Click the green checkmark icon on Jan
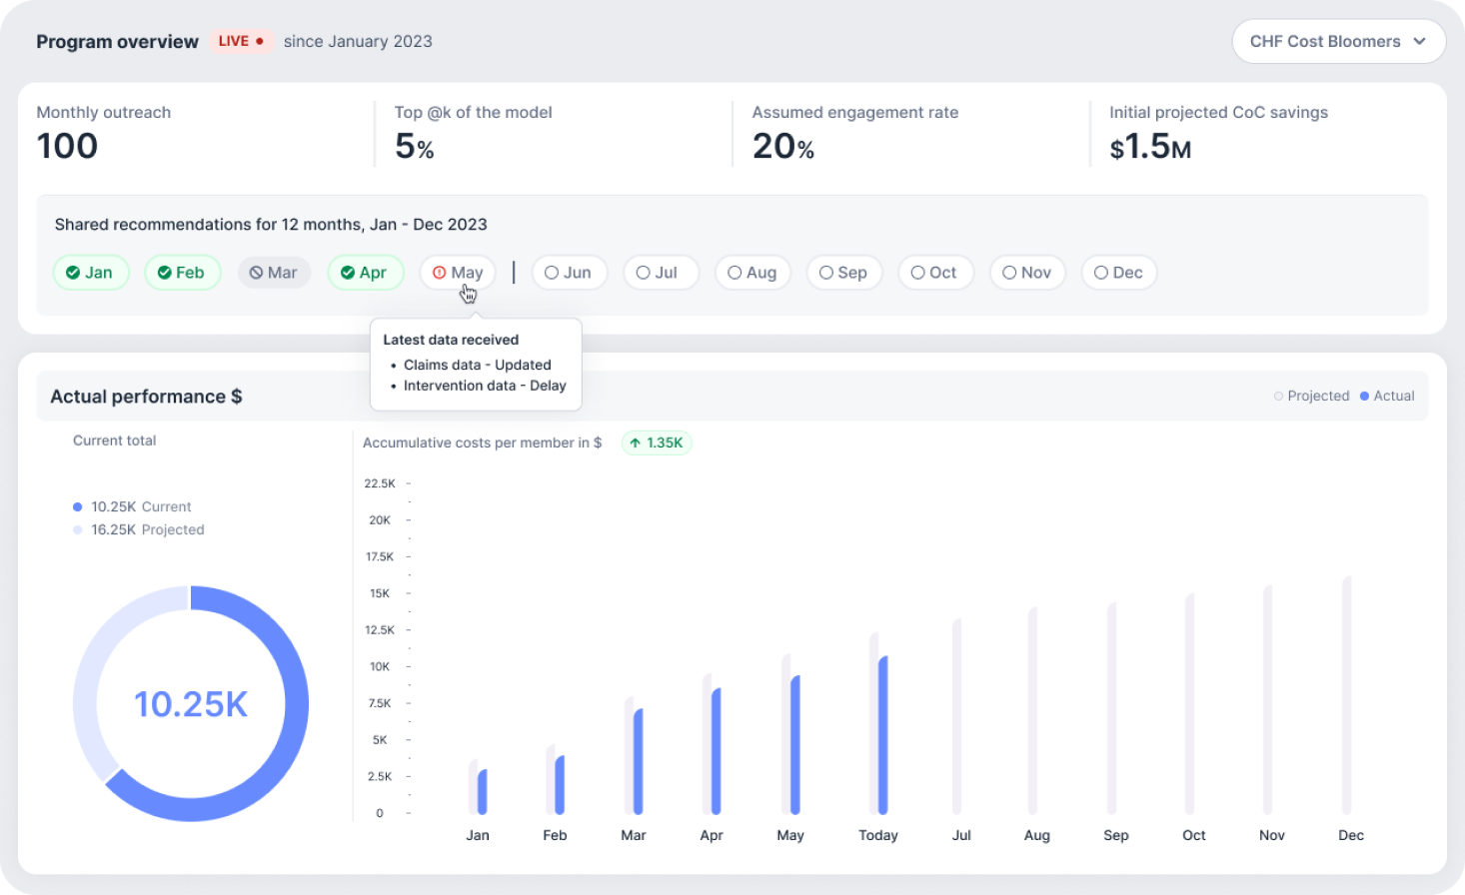Viewport: 1465px width, 895px height. [72, 272]
